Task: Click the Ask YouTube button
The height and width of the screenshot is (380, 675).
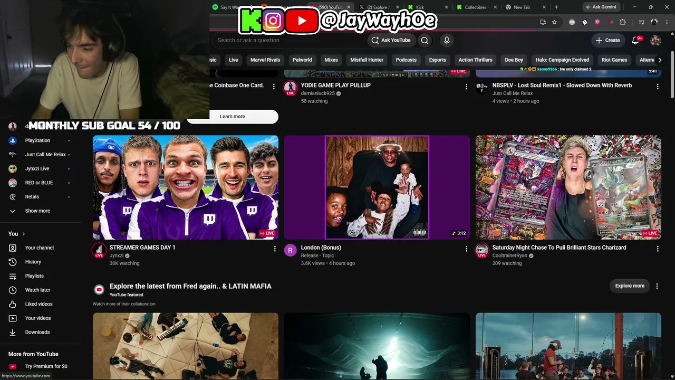Action: [391, 40]
